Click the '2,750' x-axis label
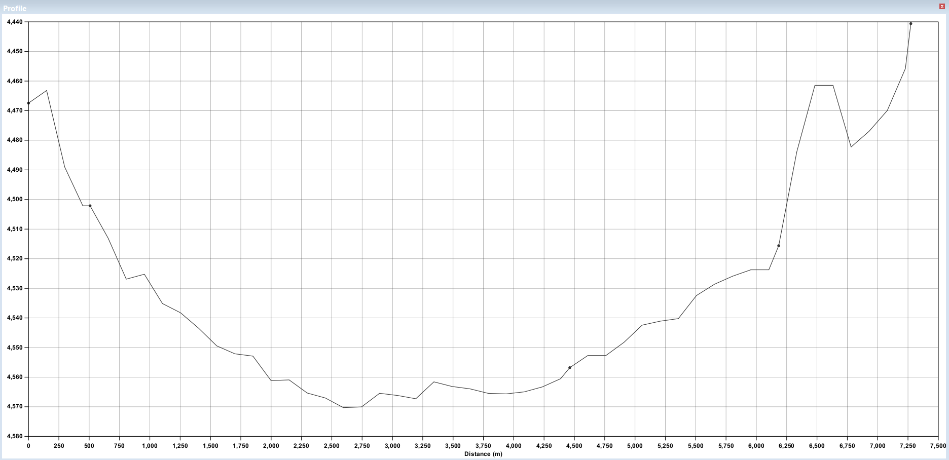 [x=362, y=446]
